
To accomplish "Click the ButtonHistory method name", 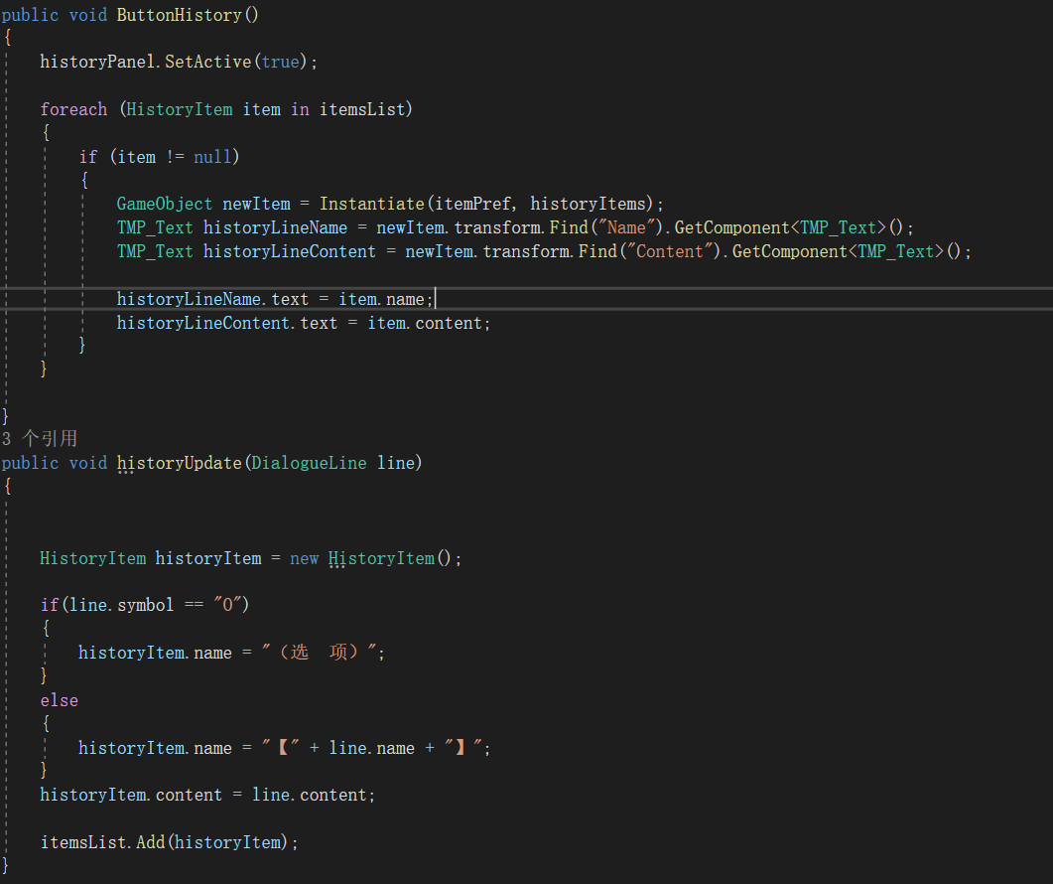I will tap(179, 15).
